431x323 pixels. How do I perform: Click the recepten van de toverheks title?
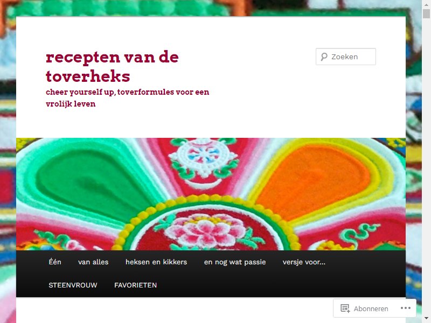pos(112,66)
